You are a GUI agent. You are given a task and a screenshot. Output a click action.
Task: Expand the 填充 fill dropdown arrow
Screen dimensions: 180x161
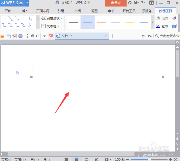pyautogui.click(x=170, y=18)
